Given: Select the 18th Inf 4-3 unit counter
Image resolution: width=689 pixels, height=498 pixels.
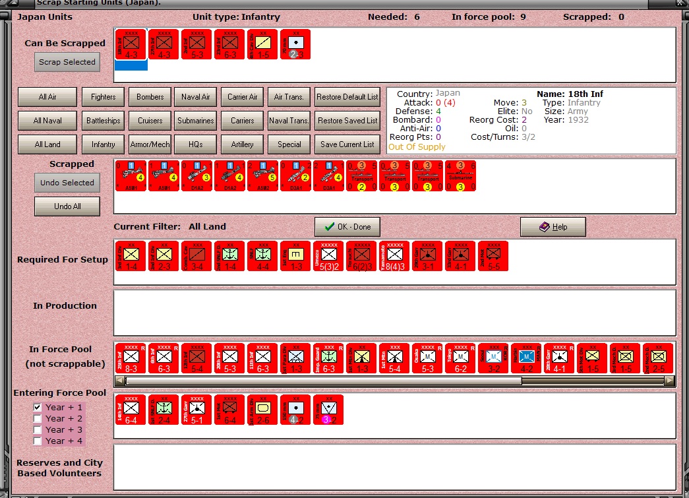Looking at the screenshot, I should (x=131, y=44).
